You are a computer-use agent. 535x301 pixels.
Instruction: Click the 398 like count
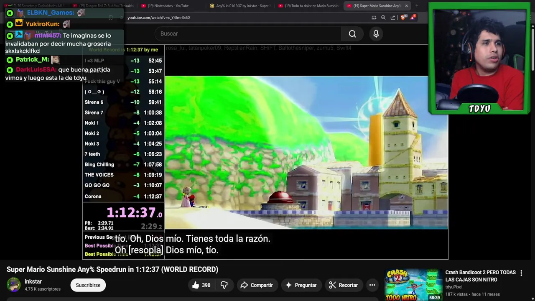(206, 285)
